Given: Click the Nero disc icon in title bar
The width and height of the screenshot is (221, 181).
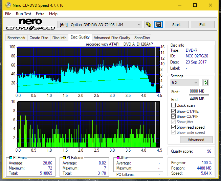Looking at the screenshot, I should pos(8,5).
